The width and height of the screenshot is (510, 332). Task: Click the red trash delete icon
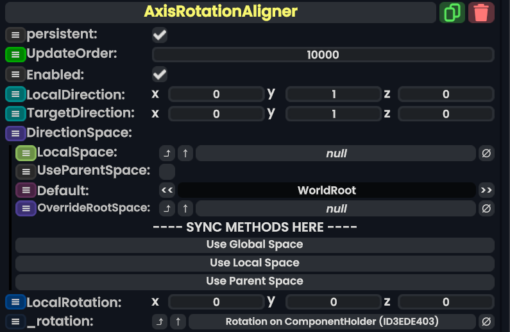pyautogui.click(x=481, y=12)
